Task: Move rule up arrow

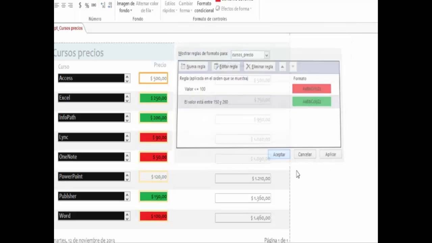Action: coord(282,66)
